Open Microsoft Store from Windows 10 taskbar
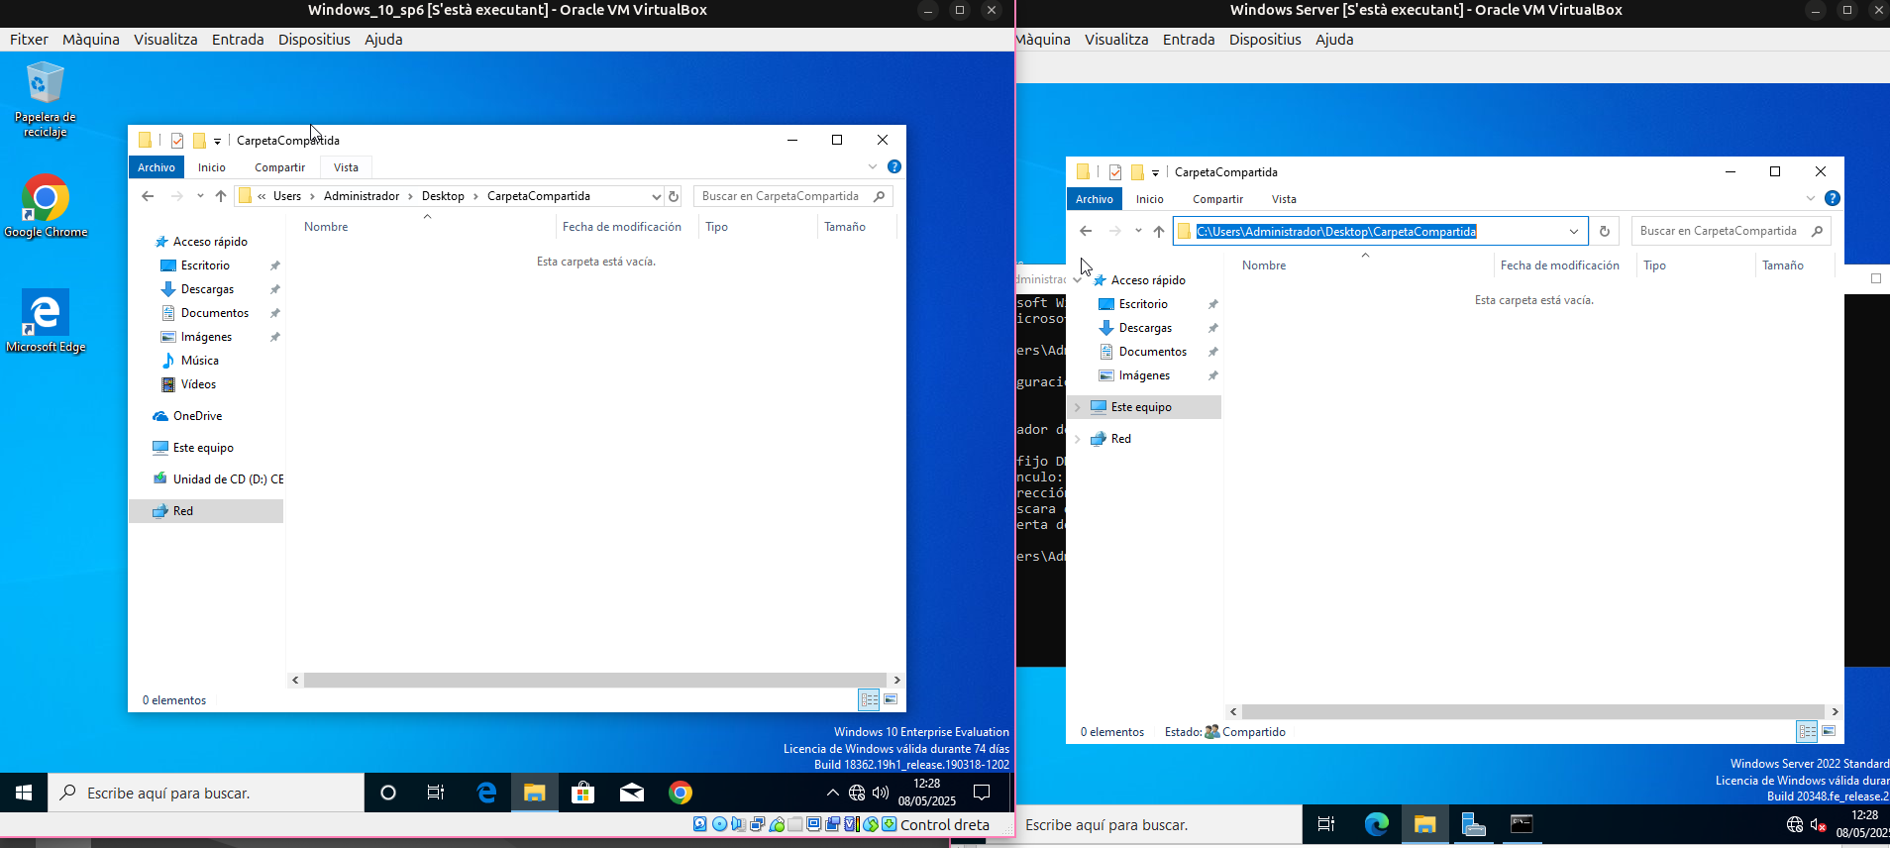 [582, 793]
